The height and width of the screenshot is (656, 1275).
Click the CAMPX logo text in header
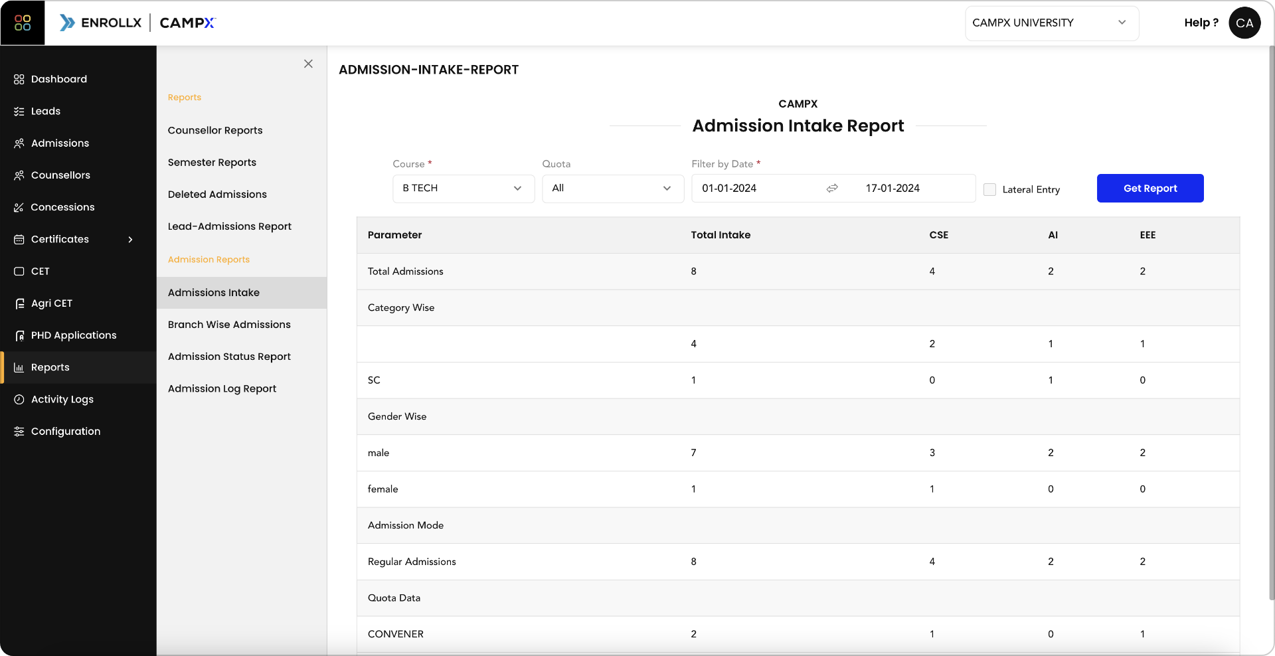188,23
